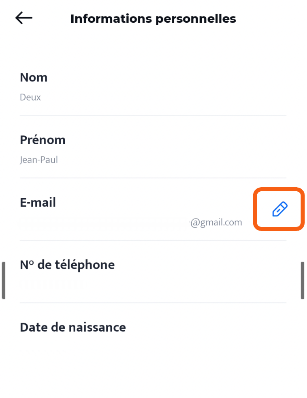Select the E-mail field label
307x398 pixels.
coord(38,202)
